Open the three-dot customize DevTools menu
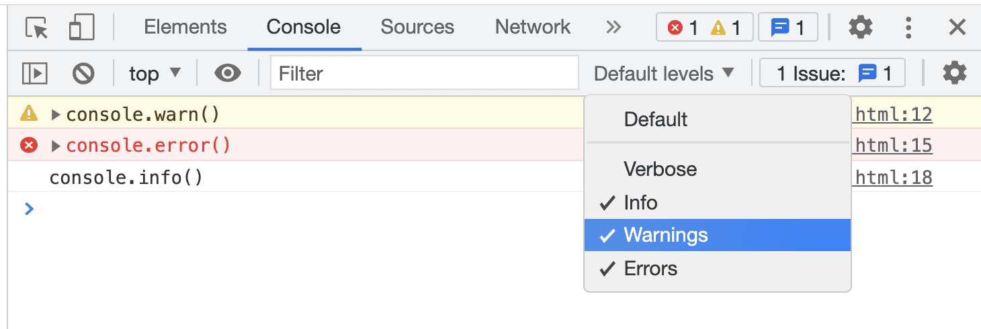 pos(908,28)
